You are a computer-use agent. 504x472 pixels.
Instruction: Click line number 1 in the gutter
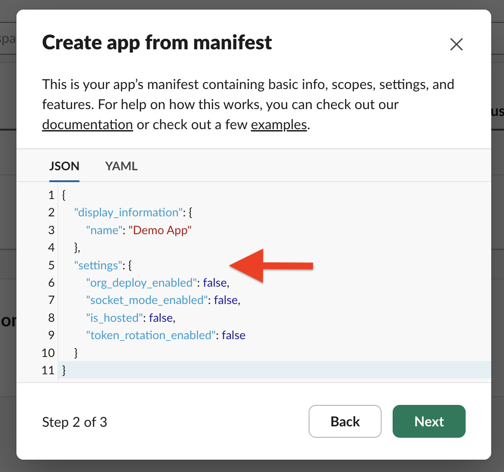(51, 195)
